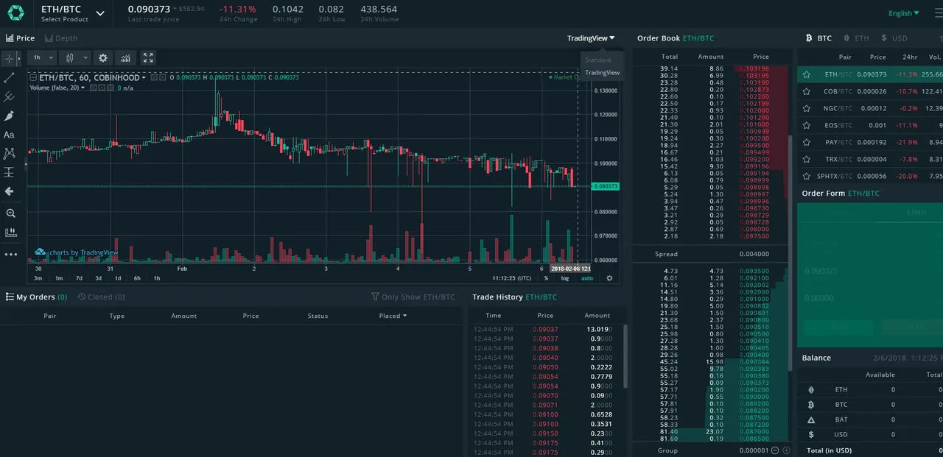943x457 pixels.
Task: Open the Placed sort dropdown in orders
Action: pos(393,316)
